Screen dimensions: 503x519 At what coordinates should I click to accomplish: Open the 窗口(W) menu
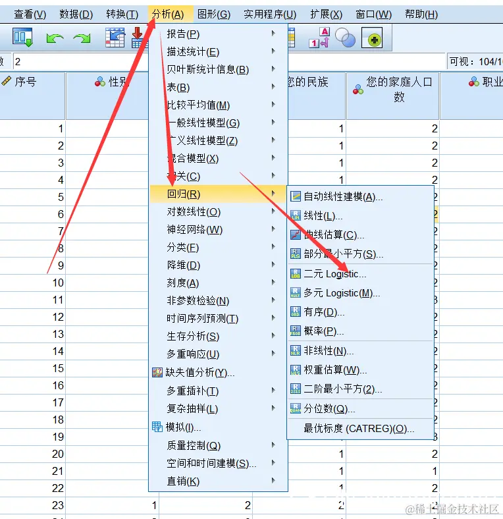pos(373,14)
